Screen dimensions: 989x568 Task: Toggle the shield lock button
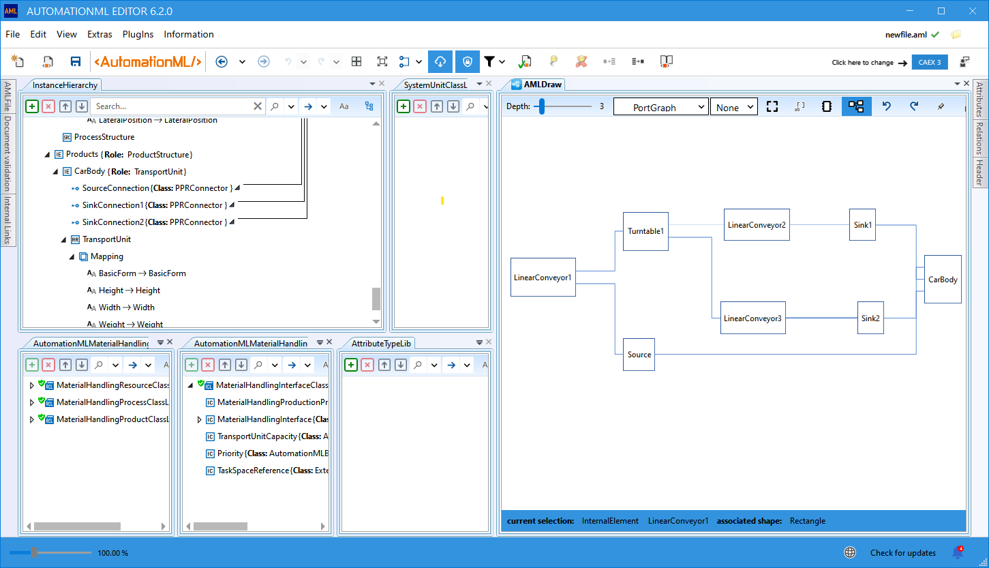coord(468,61)
